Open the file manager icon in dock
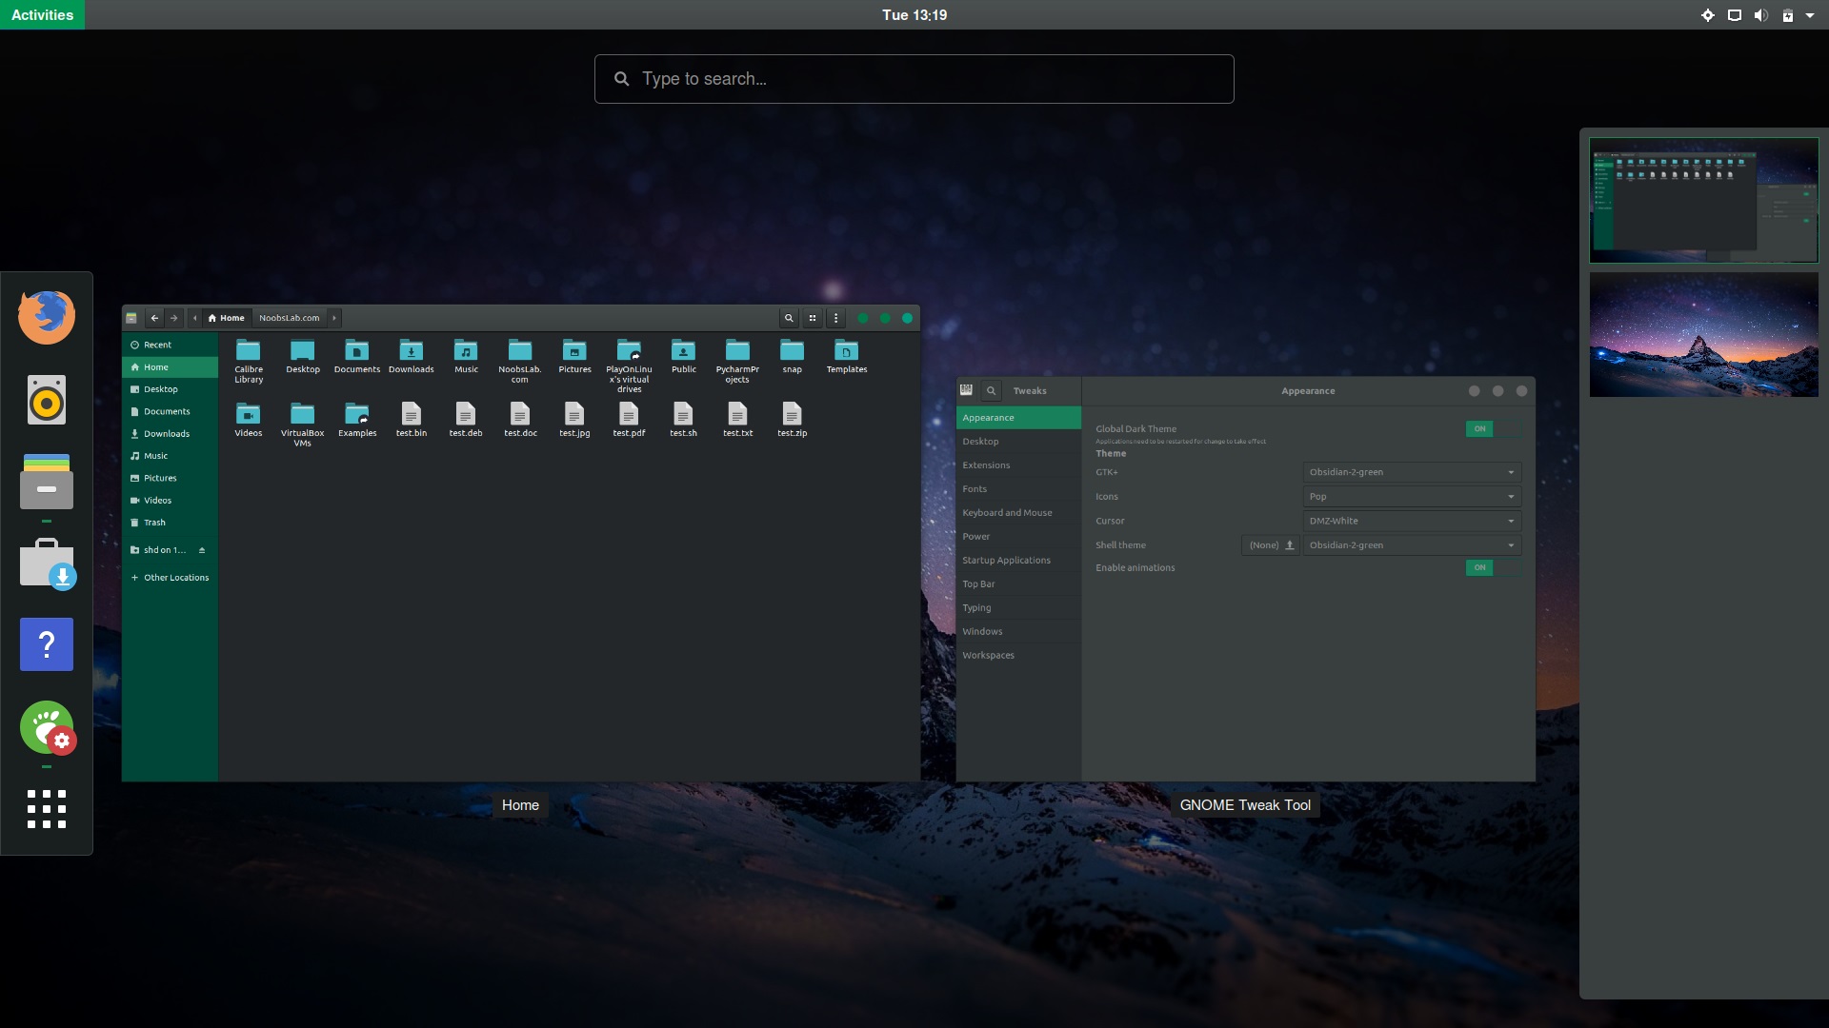1829x1028 pixels. pos(46,484)
